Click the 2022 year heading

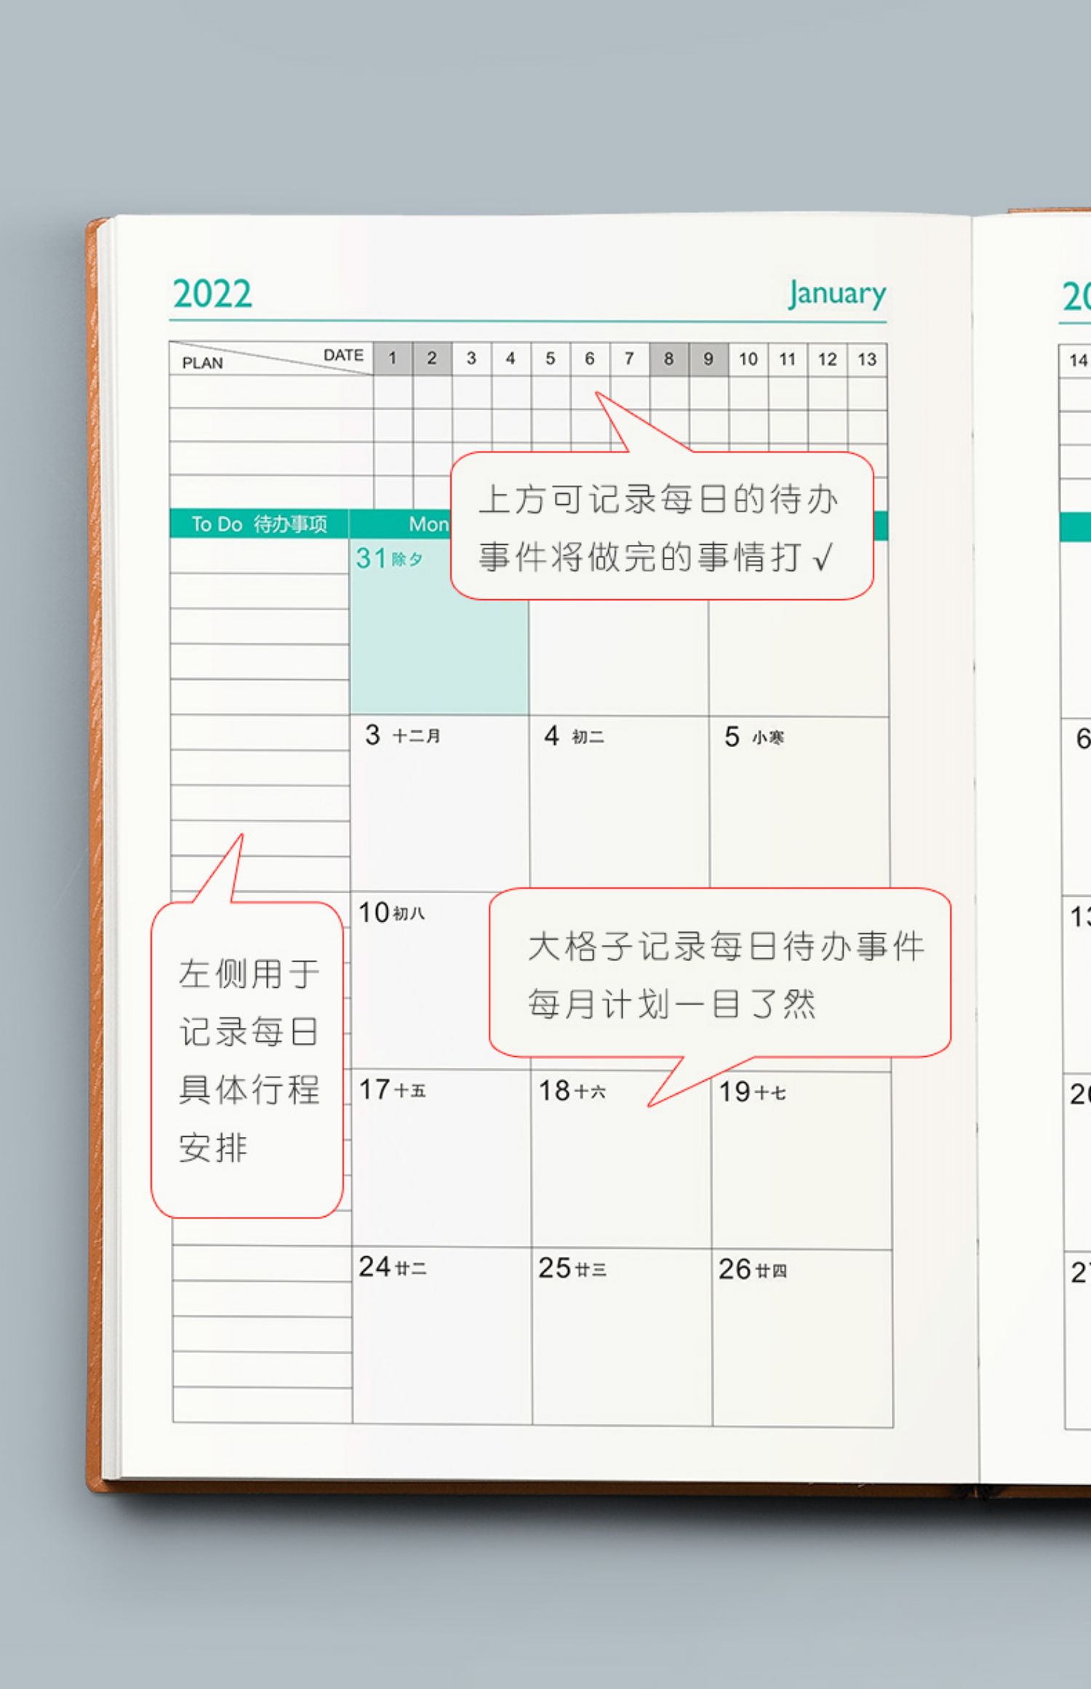(x=212, y=295)
